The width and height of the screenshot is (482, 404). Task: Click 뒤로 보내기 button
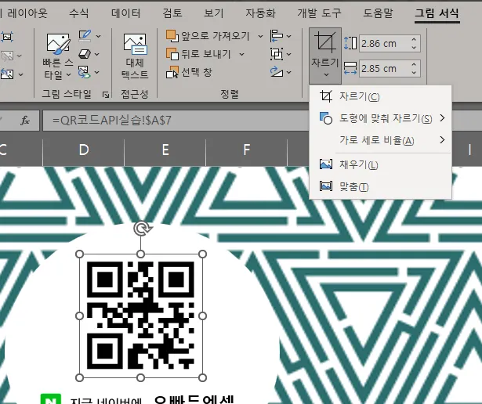click(x=198, y=54)
